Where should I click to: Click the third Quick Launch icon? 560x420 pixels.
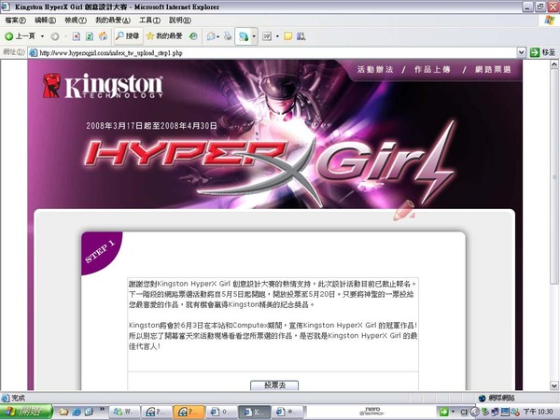89,413
